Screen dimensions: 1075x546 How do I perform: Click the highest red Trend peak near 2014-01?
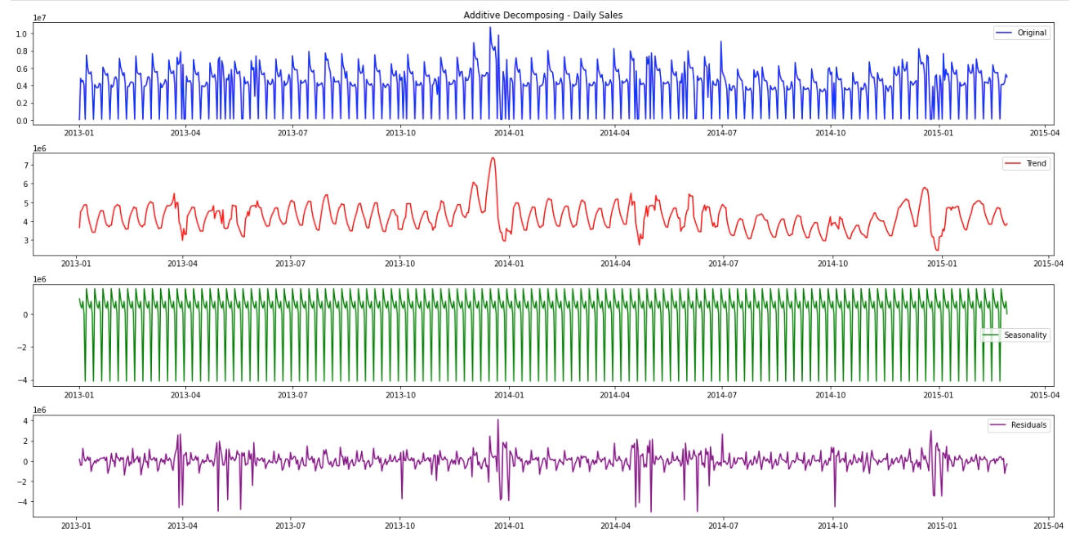tap(493, 158)
